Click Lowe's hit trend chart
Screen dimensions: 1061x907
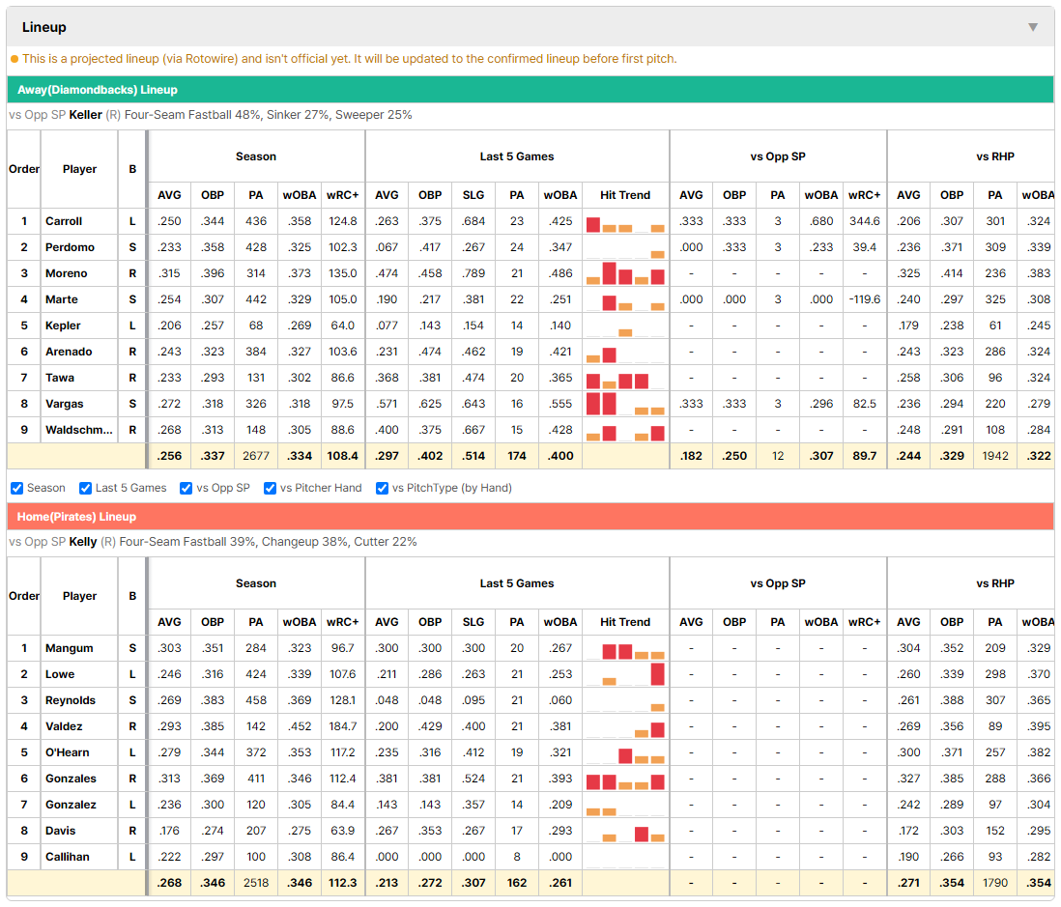[x=625, y=674]
